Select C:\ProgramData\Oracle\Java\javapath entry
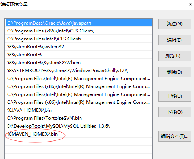Screen dimensions: 194x159 79,23
